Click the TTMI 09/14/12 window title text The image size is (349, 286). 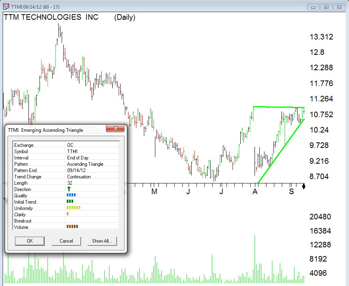tap(35, 7)
